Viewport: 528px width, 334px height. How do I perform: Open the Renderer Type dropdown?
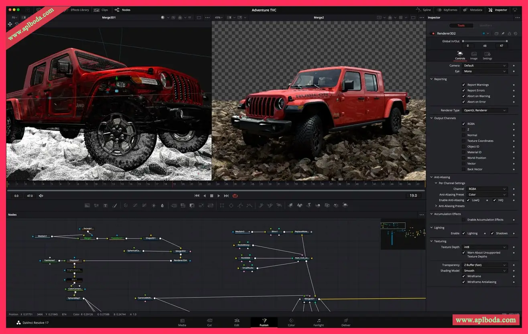click(485, 110)
